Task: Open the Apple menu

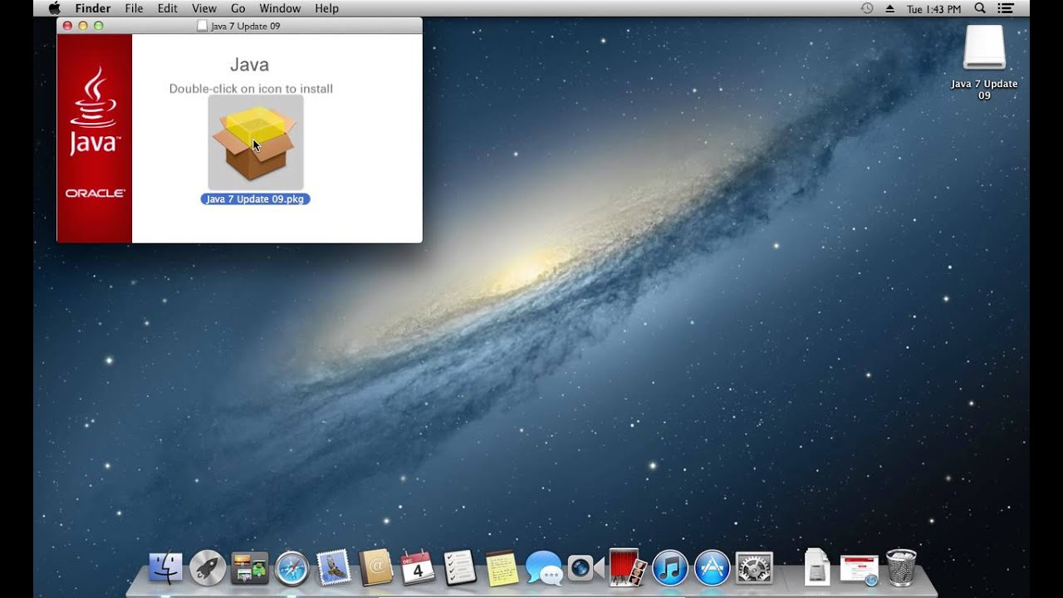Action: (55, 8)
